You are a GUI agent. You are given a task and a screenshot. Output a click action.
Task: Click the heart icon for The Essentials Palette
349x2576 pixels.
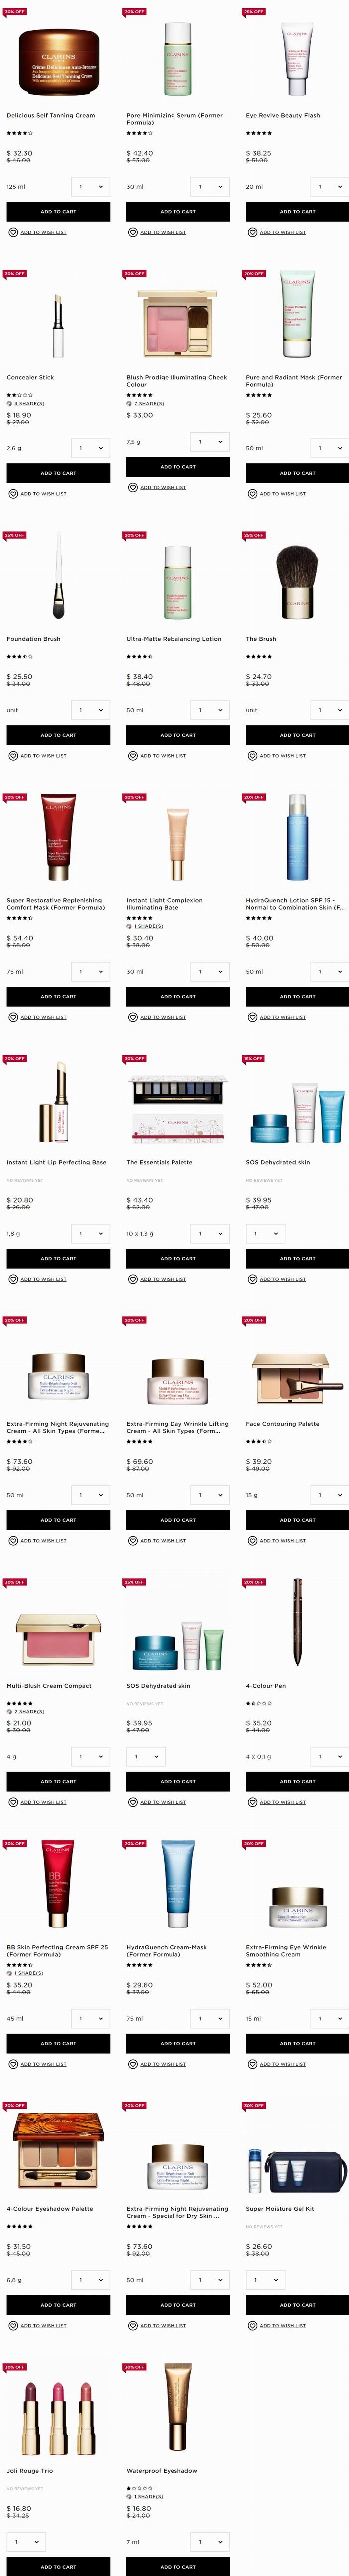pyautogui.click(x=133, y=1279)
